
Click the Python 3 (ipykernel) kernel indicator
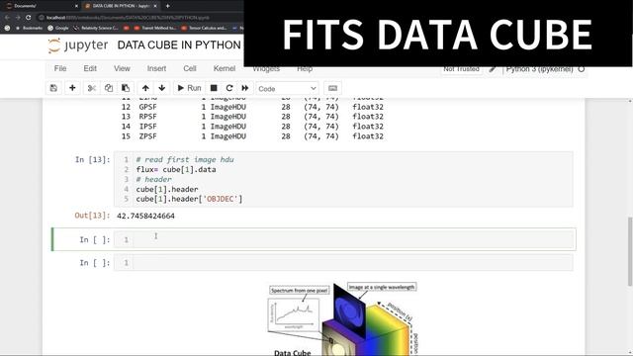(545, 69)
